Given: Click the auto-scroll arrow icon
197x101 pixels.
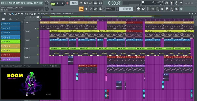Looking at the screenshot, I should point(86,9).
